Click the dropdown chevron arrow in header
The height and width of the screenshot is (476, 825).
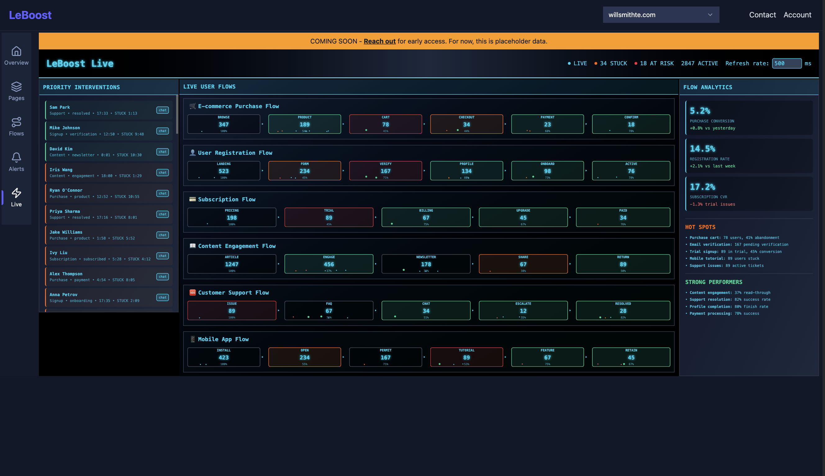coord(710,15)
